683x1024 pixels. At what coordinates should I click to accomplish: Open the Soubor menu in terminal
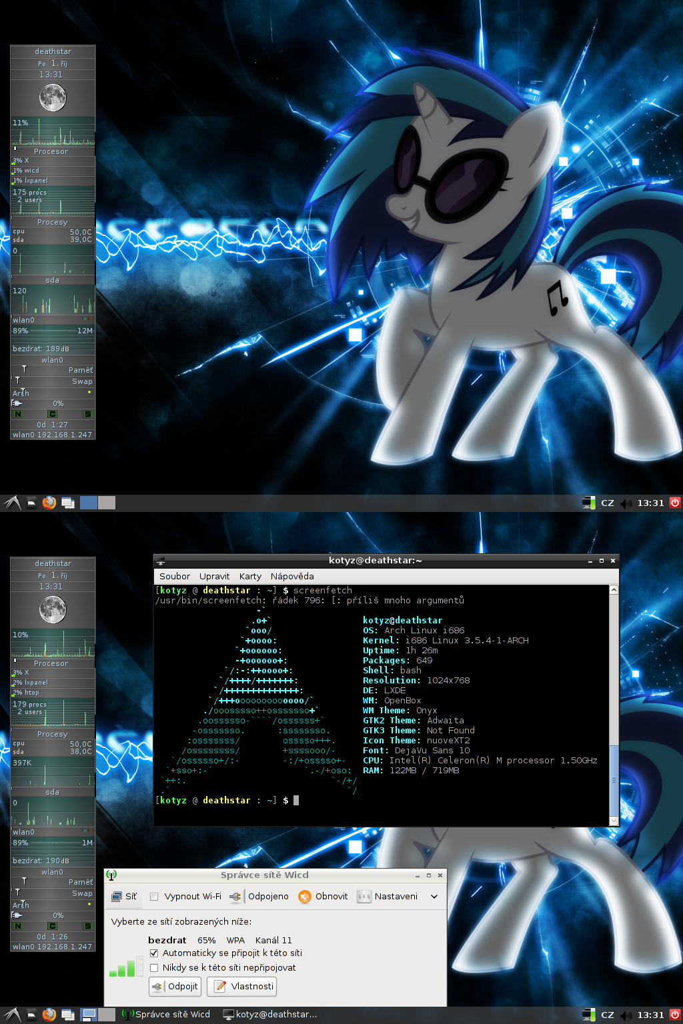(x=175, y=576)
